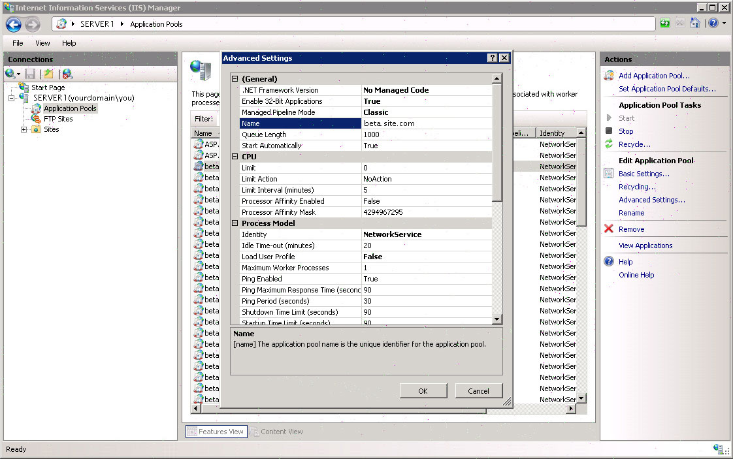Click the forward navigation arrow
Screen dimensions: 733x459
32,24
